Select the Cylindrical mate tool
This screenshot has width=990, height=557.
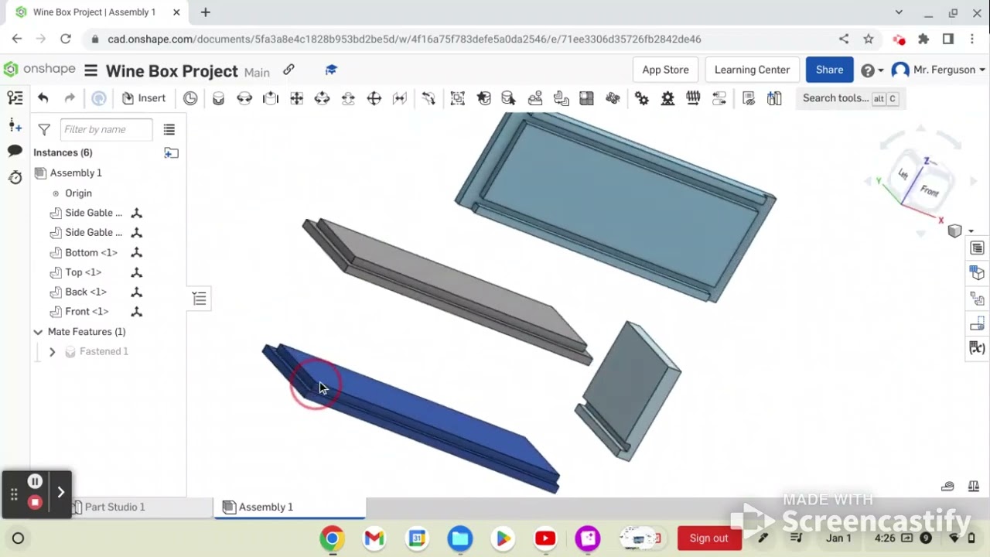[322, 98]
